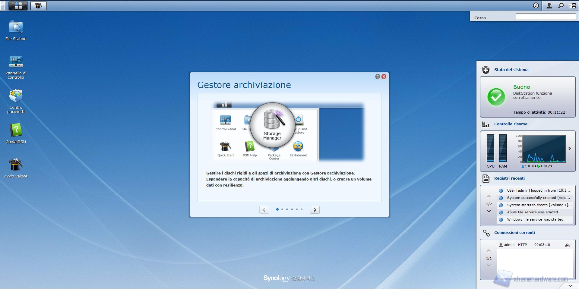Open the user account options icon

tap(549, 5)
